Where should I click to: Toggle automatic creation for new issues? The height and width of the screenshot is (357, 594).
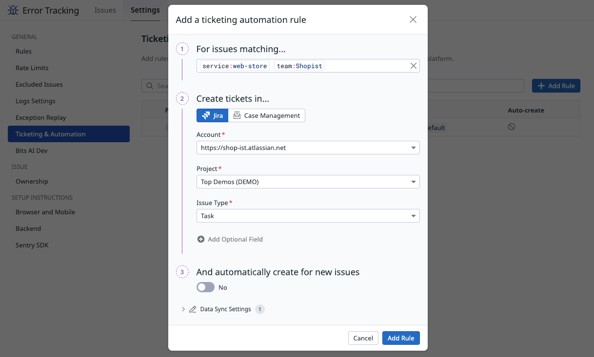click(205, 287)
